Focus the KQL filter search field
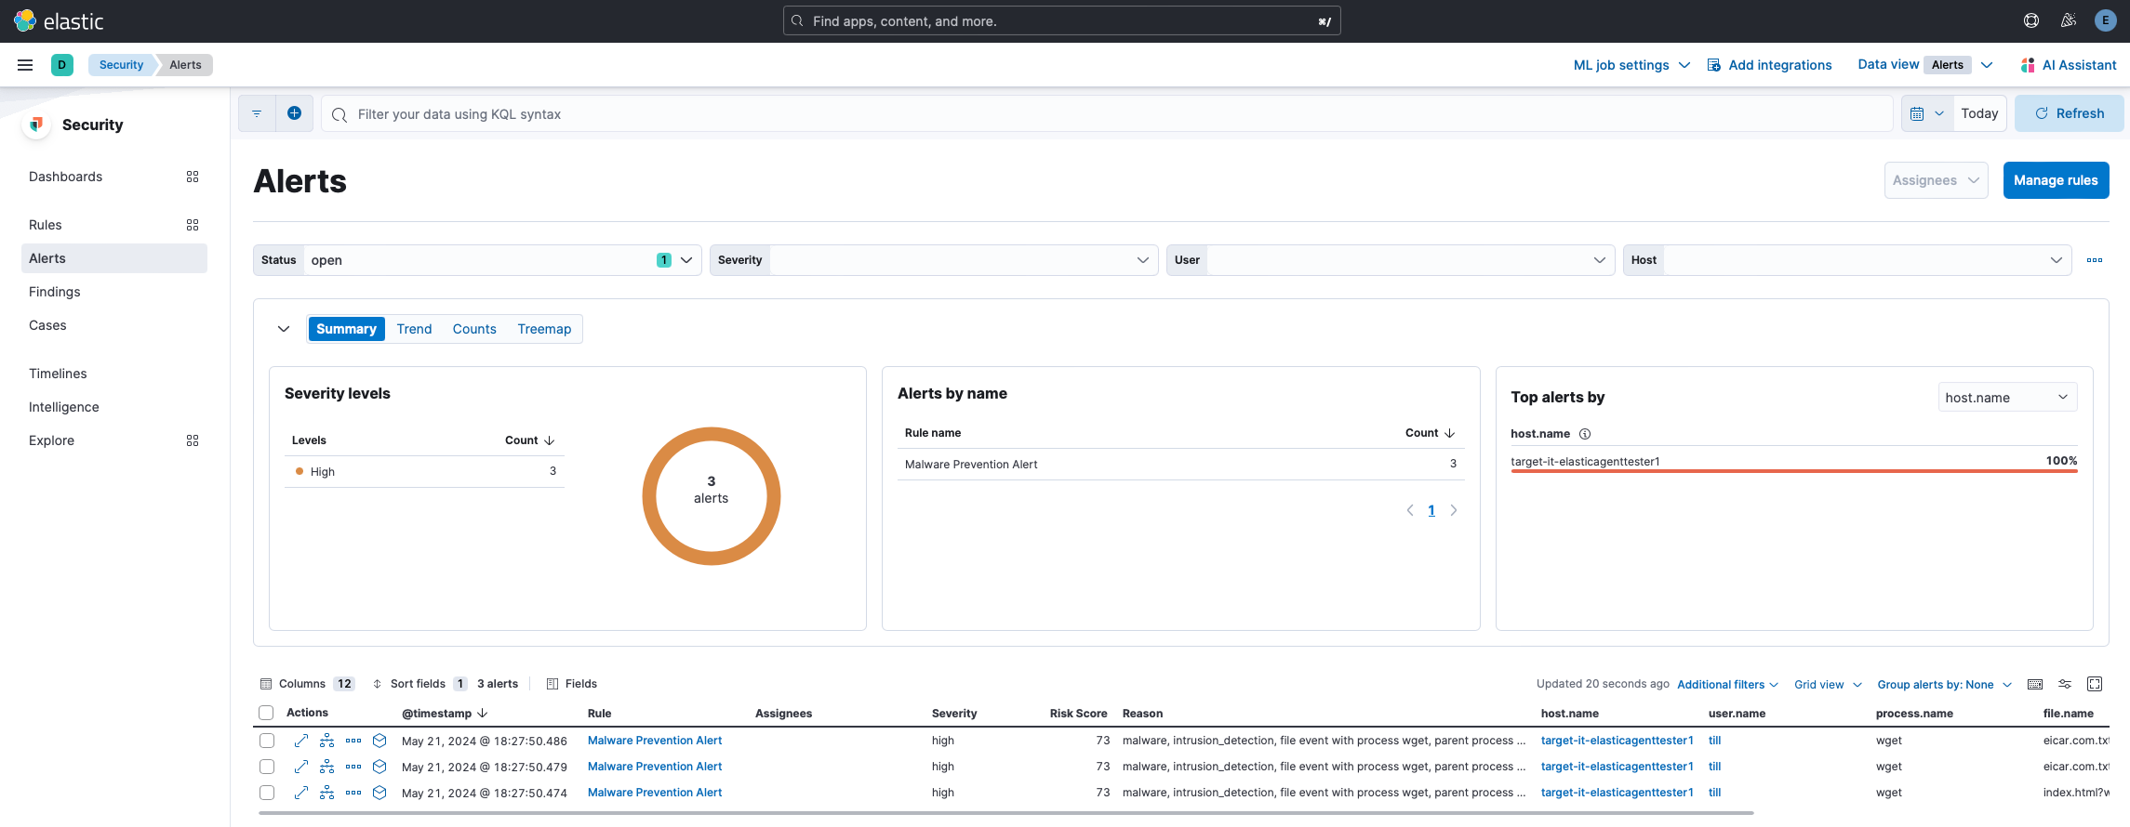The image size is (2130, 827). click(x=1107, y=114)
